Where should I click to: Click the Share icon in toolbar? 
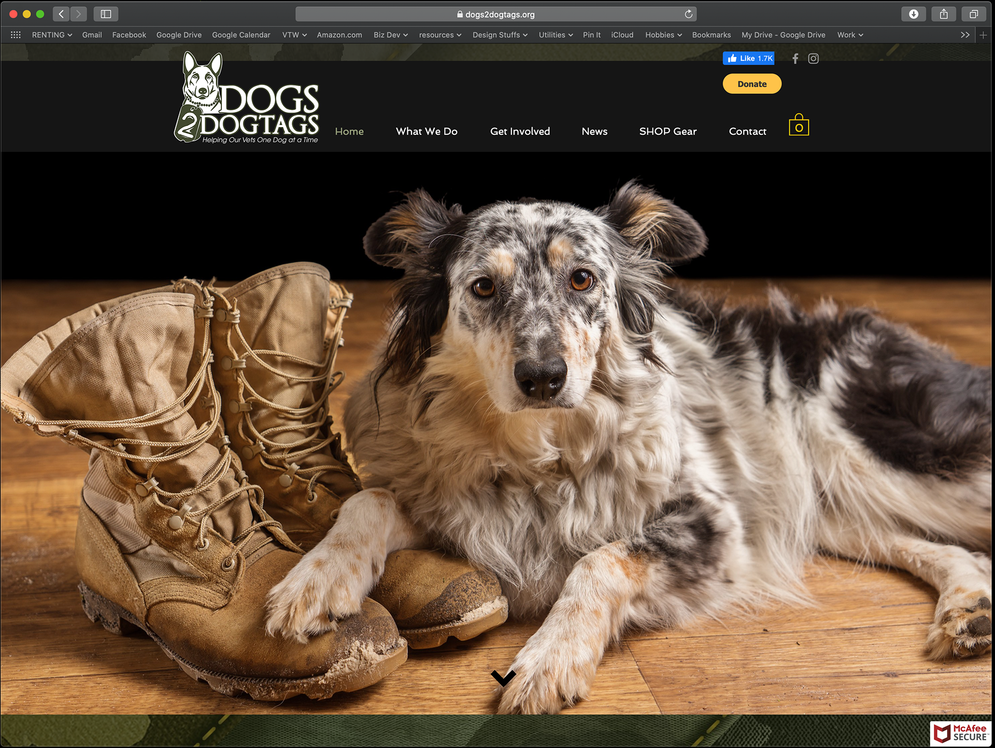[944, 14]
